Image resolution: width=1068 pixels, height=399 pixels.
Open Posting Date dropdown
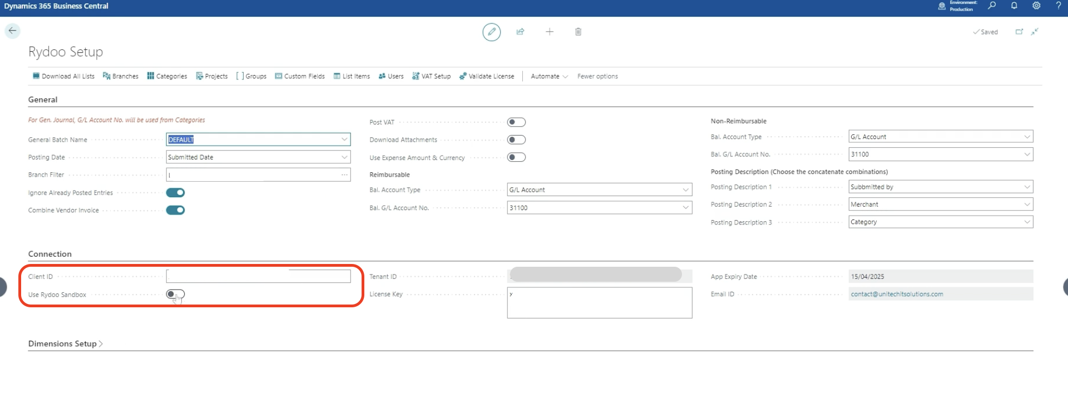click(344, 157)
